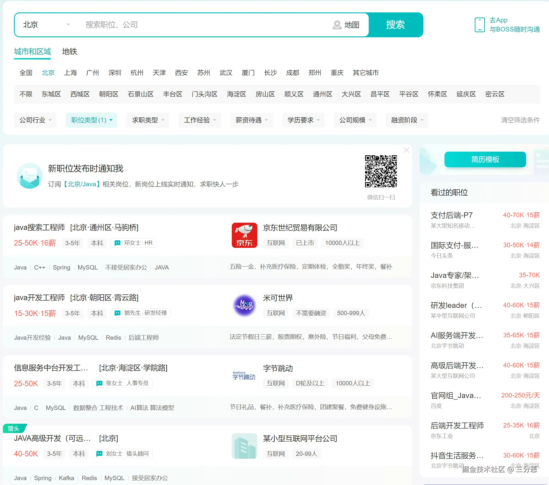Filter by 海淀区 district

coord(236,94)
